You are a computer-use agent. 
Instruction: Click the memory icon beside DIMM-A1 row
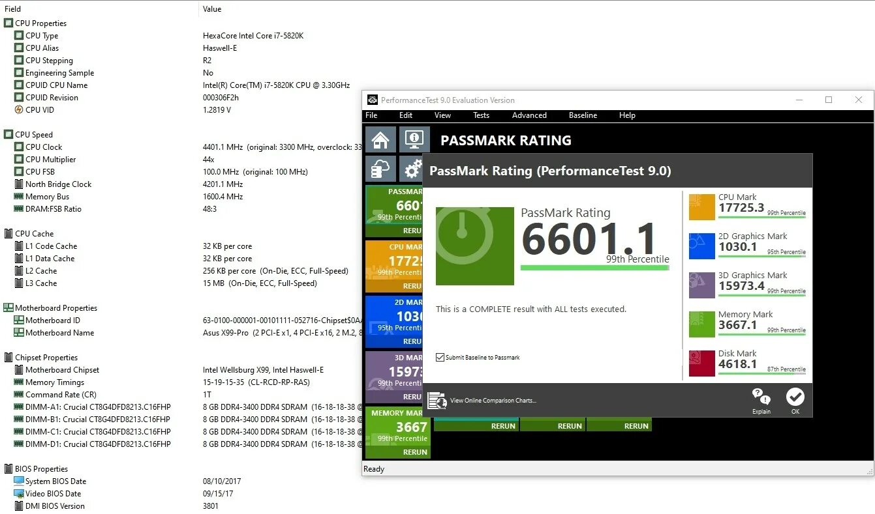[x=19, y=407]
